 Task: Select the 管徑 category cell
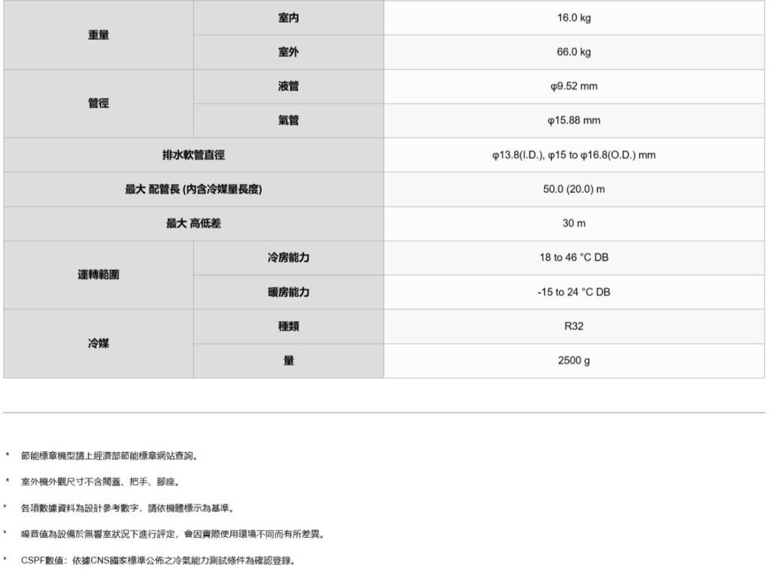99,104
